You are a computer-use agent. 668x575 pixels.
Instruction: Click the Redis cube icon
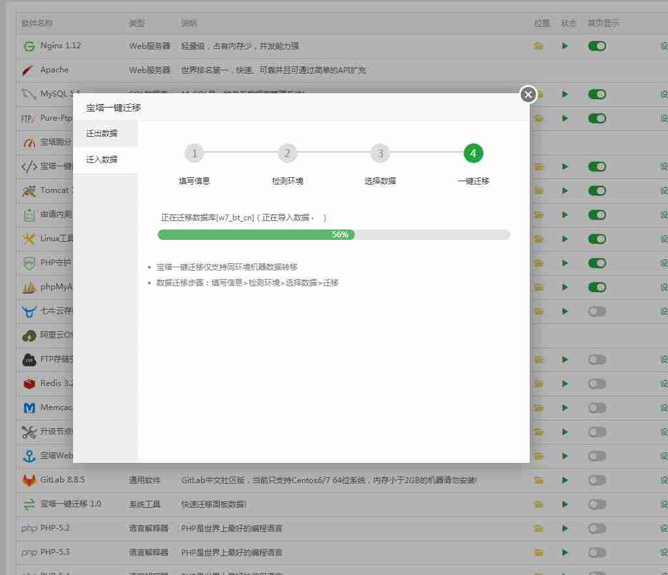coord(29,383)
